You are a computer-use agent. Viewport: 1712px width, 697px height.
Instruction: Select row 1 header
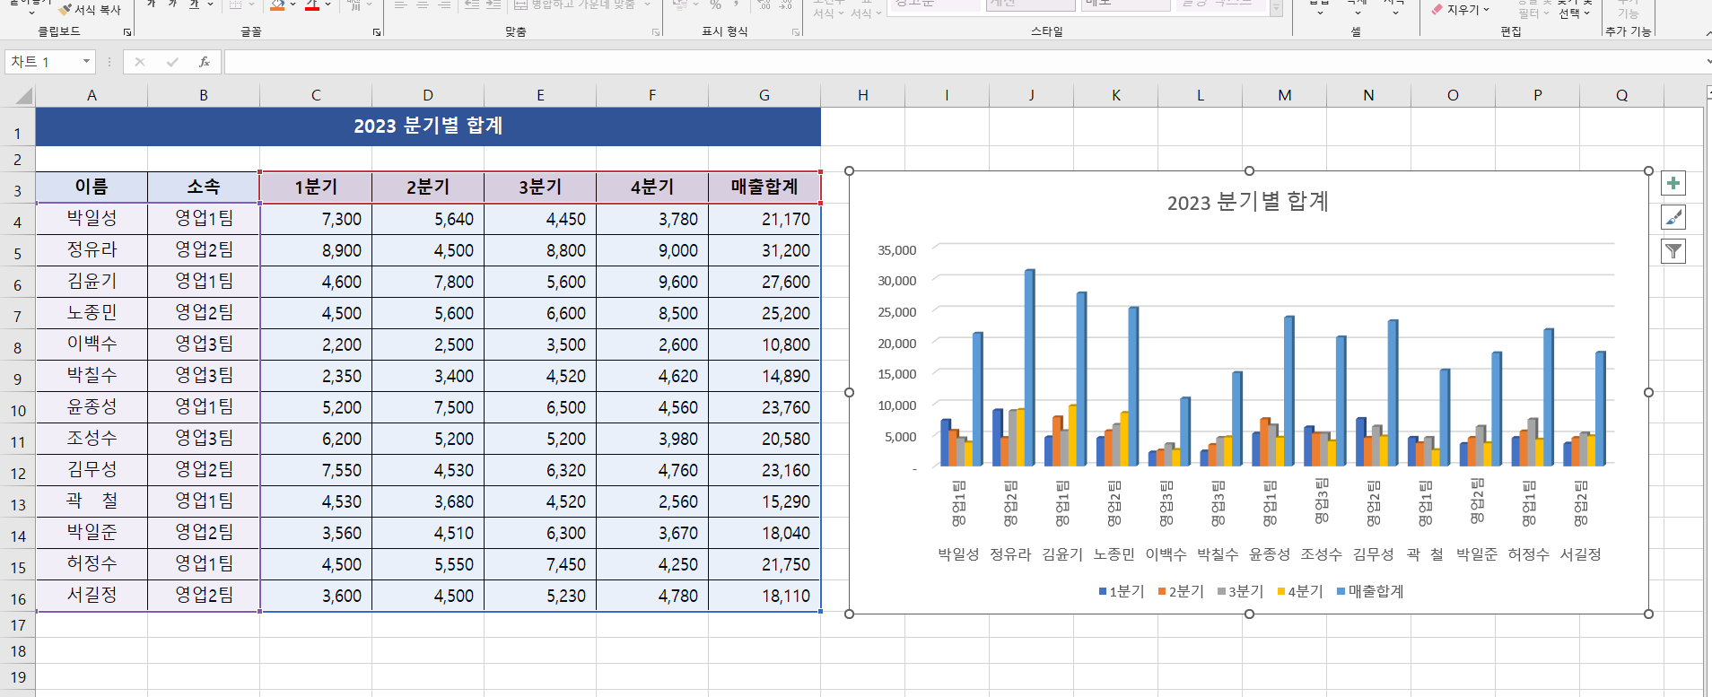point(17,126)
